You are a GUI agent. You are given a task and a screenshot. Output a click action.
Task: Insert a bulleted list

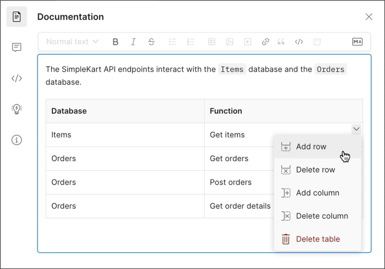click(x=173, y=42)
